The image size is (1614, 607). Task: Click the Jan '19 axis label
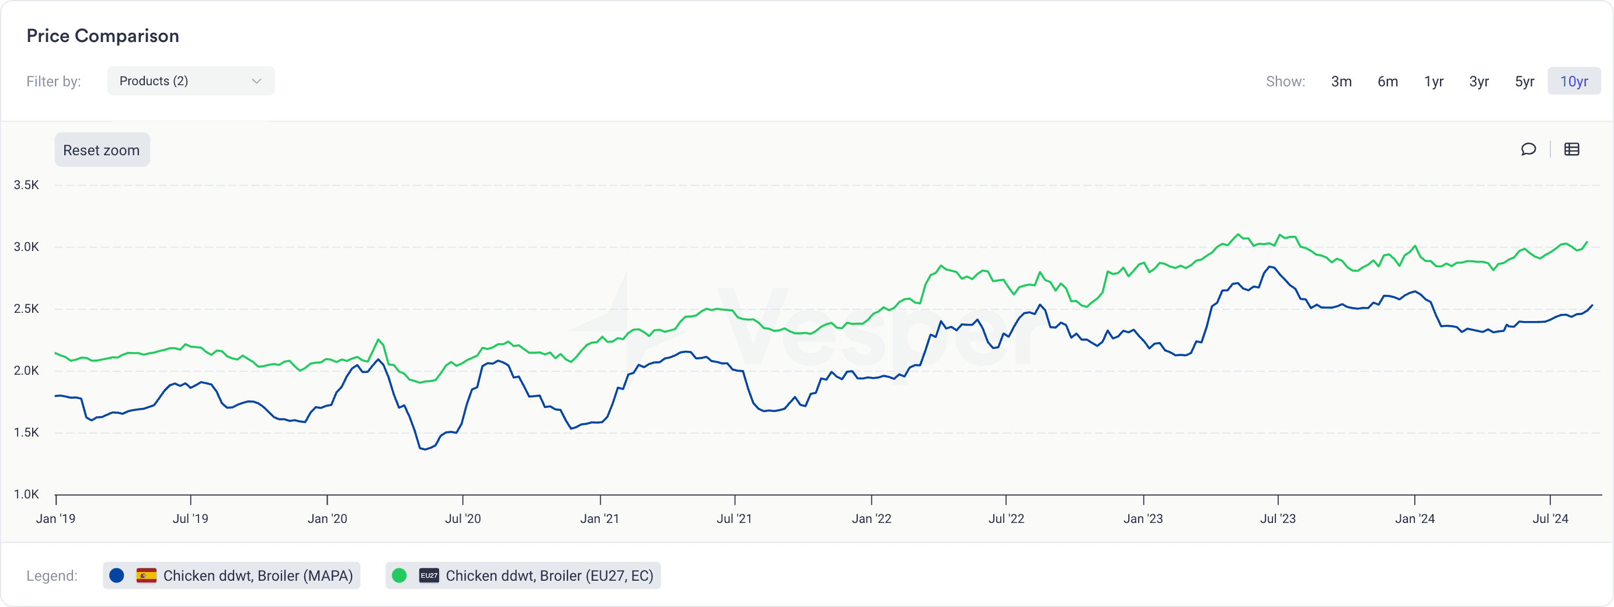(55, 519)
